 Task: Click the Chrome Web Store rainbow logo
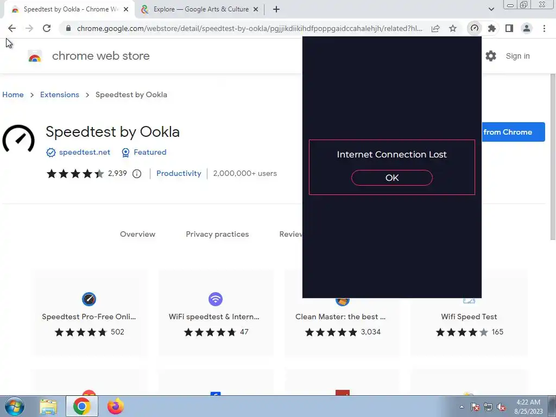pyautogui.click(x=35, y=56)
